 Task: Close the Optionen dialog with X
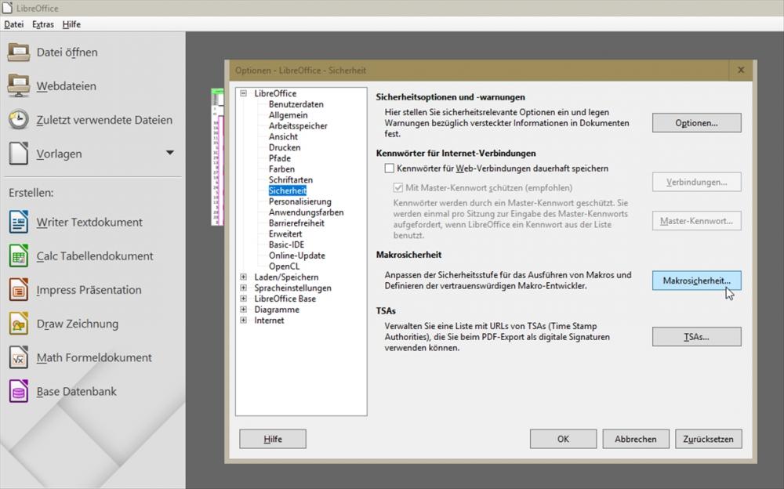(x=741, y=70)
